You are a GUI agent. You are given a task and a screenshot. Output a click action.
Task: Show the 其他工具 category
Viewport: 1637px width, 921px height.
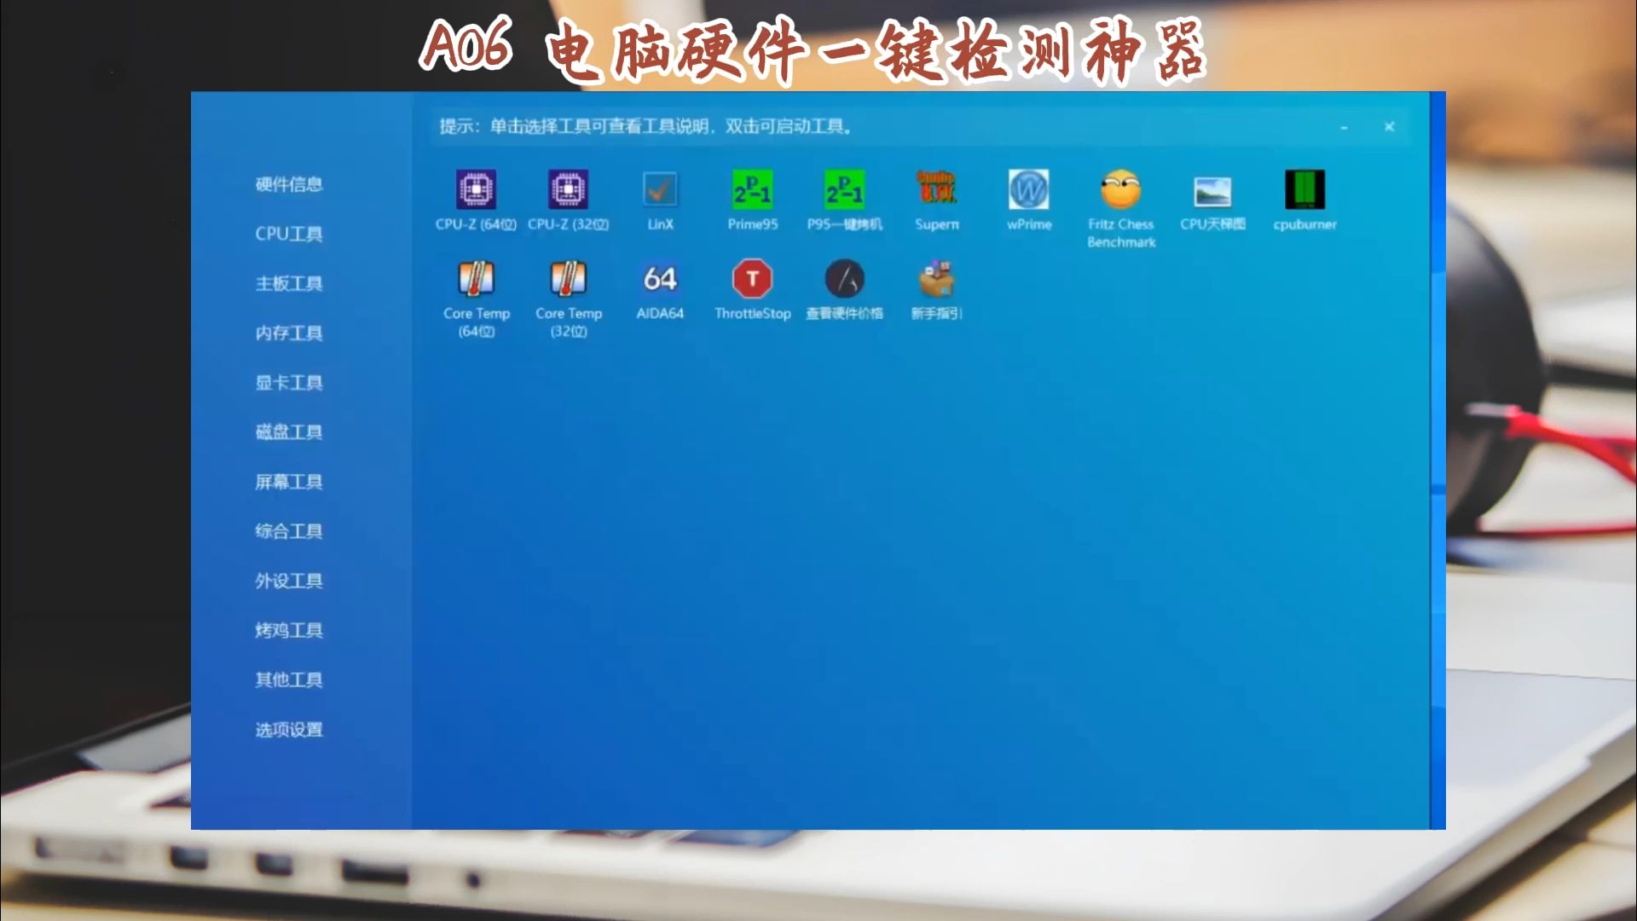(289, 680)
